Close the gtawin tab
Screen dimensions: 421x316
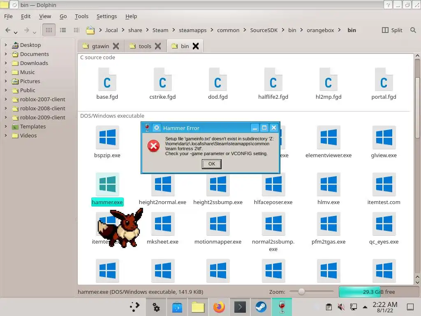click(116, 46)
